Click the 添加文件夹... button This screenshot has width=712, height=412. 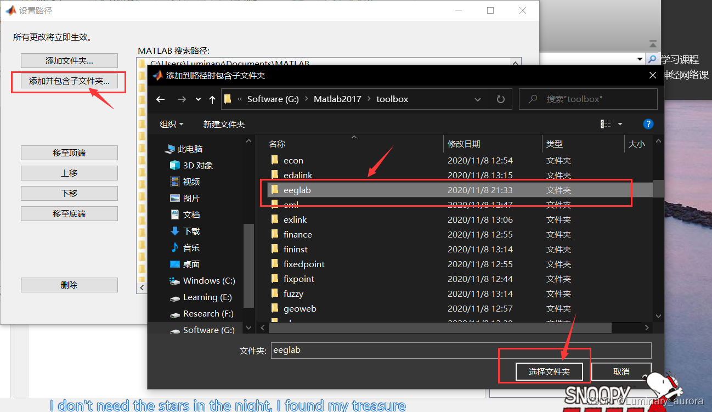(x=69, y=61)
